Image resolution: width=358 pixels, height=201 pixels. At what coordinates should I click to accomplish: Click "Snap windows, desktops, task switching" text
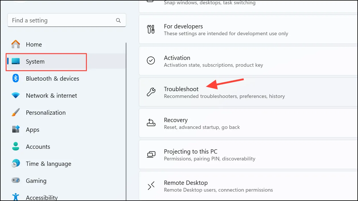[x=209, y=3]
